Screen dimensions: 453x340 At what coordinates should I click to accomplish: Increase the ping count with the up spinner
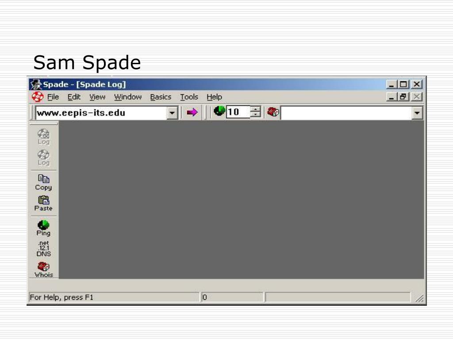pyautogui.click(x=255, y=109)
